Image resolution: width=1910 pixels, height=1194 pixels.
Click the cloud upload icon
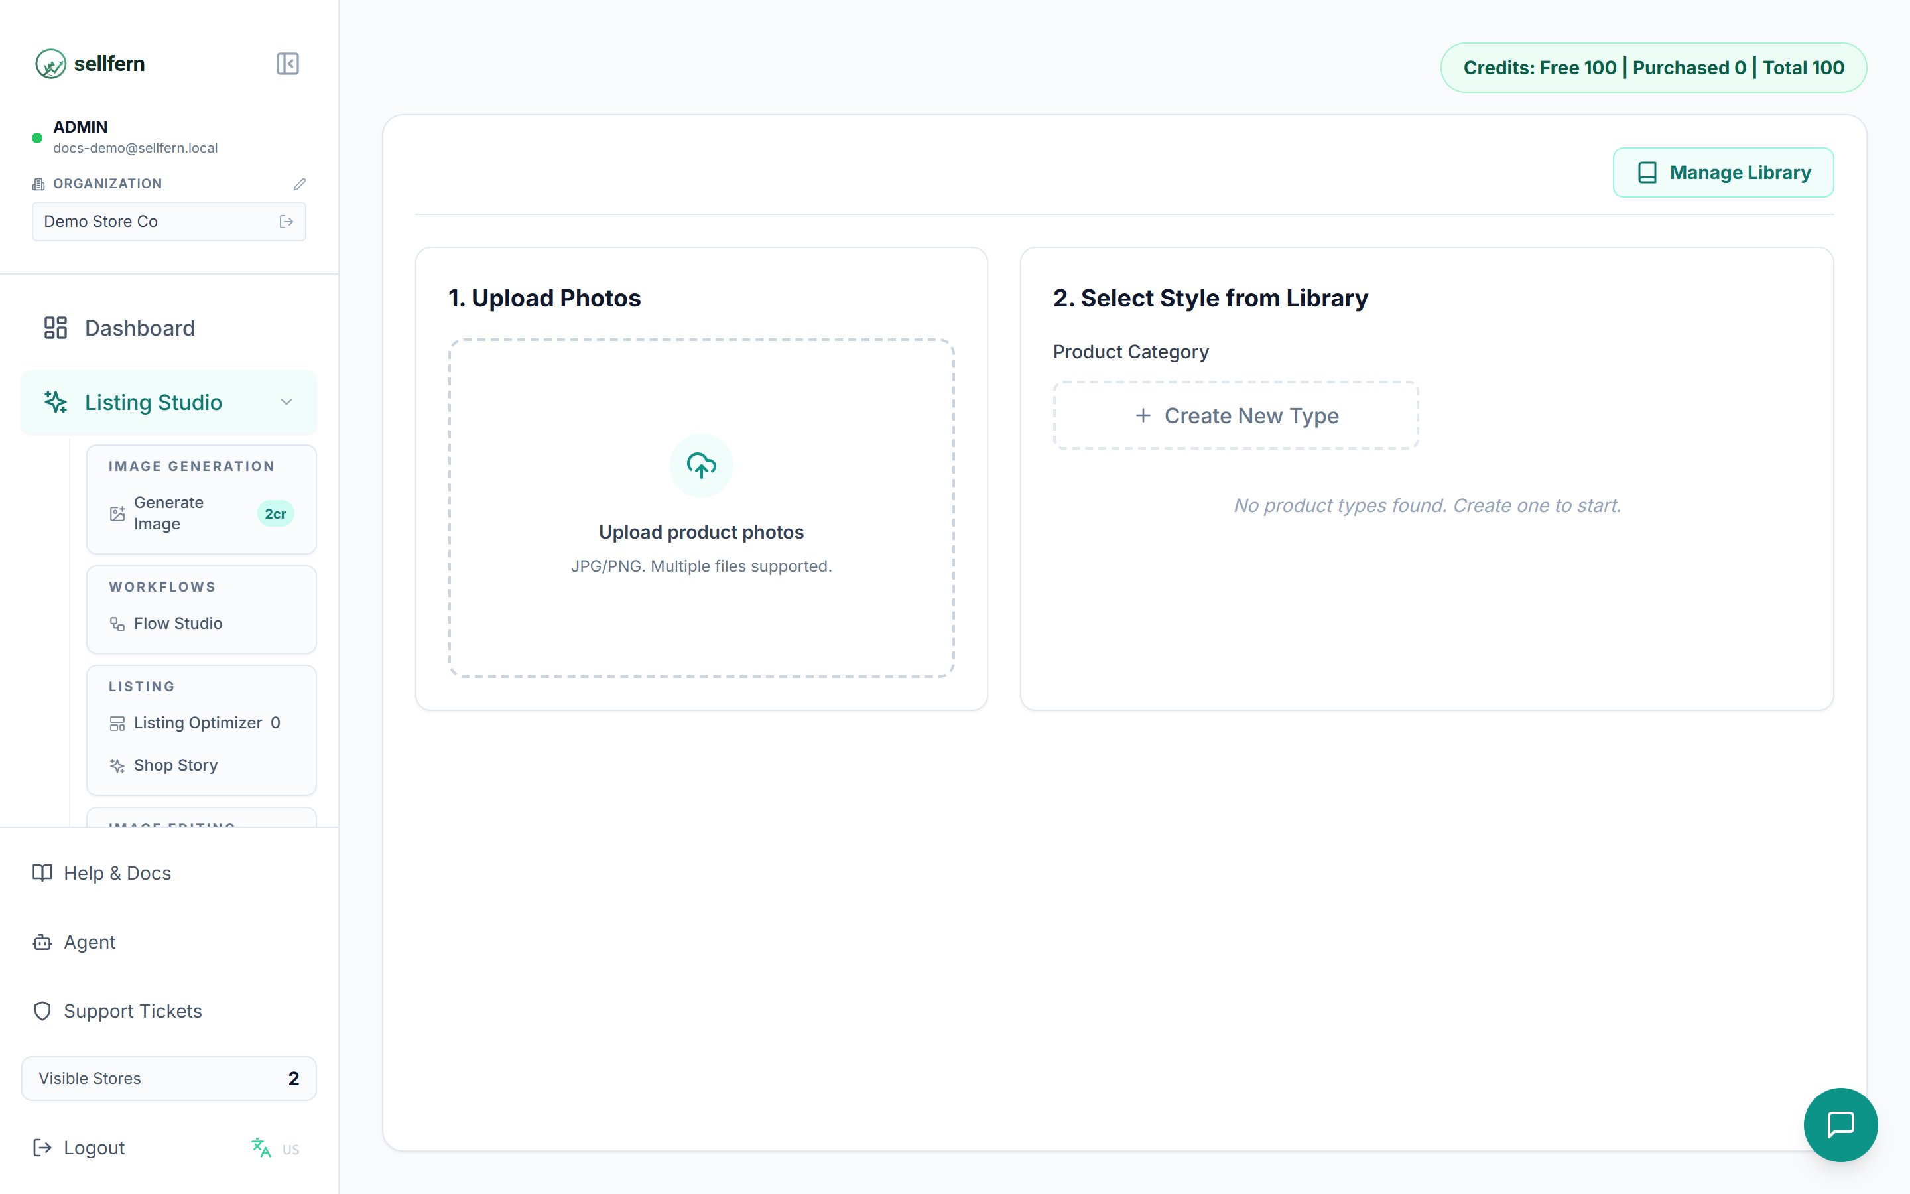coord(701,466)
